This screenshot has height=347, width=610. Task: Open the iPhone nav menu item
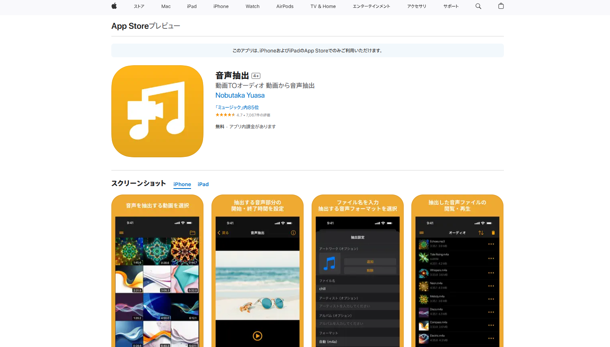tap(221, 6)
